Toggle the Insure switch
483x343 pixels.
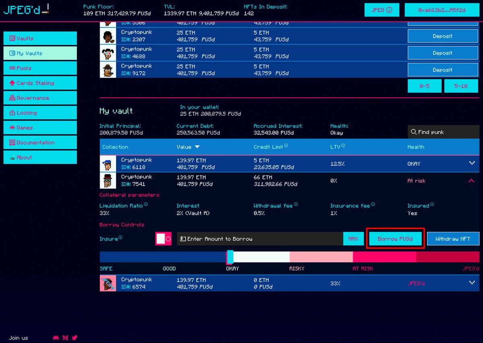click(x=164, y=239)
